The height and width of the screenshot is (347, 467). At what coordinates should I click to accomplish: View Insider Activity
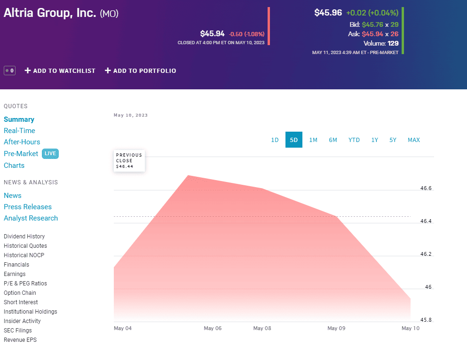pyautogui.click(x=22, y=321)
